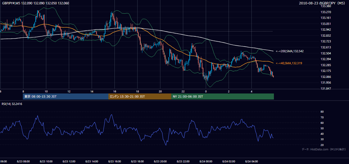Click hour tick 8 under price chart
349x164 pixels.
(23, 92)
